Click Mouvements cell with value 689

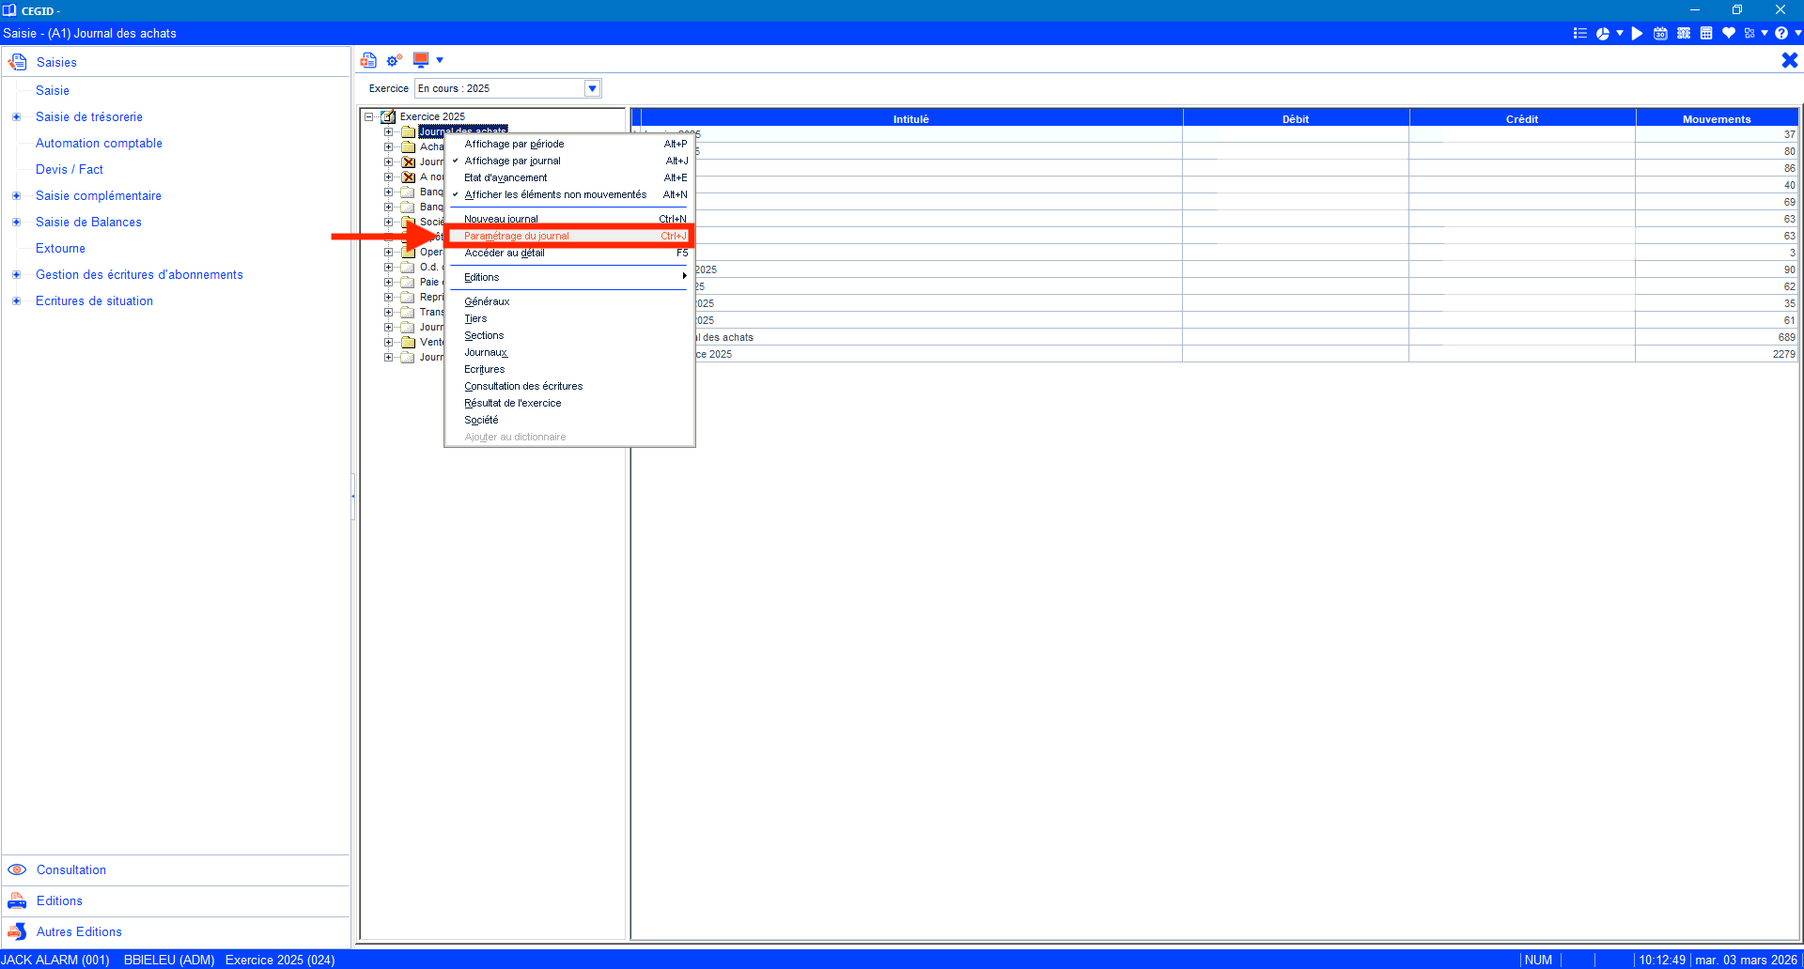pos(1717,337)
